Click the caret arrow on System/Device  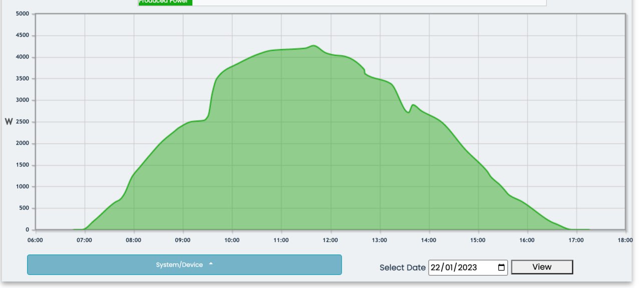[x=211, y=264]
